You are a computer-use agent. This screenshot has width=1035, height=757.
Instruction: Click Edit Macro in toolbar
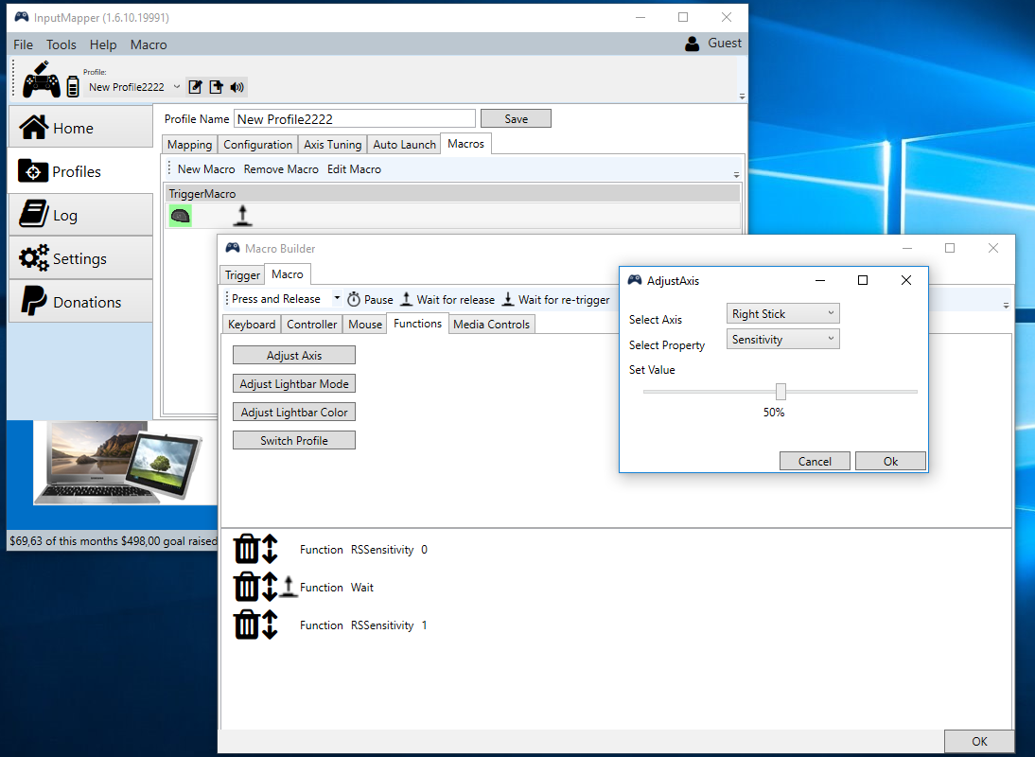pyautogui.click(x=355, y=169)
